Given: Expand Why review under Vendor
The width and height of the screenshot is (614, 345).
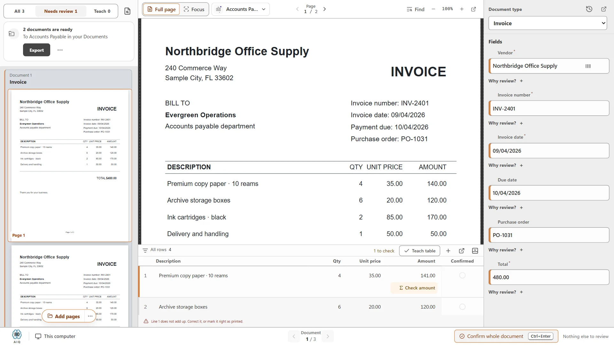Looking at the screenshot, I should 506,81.
